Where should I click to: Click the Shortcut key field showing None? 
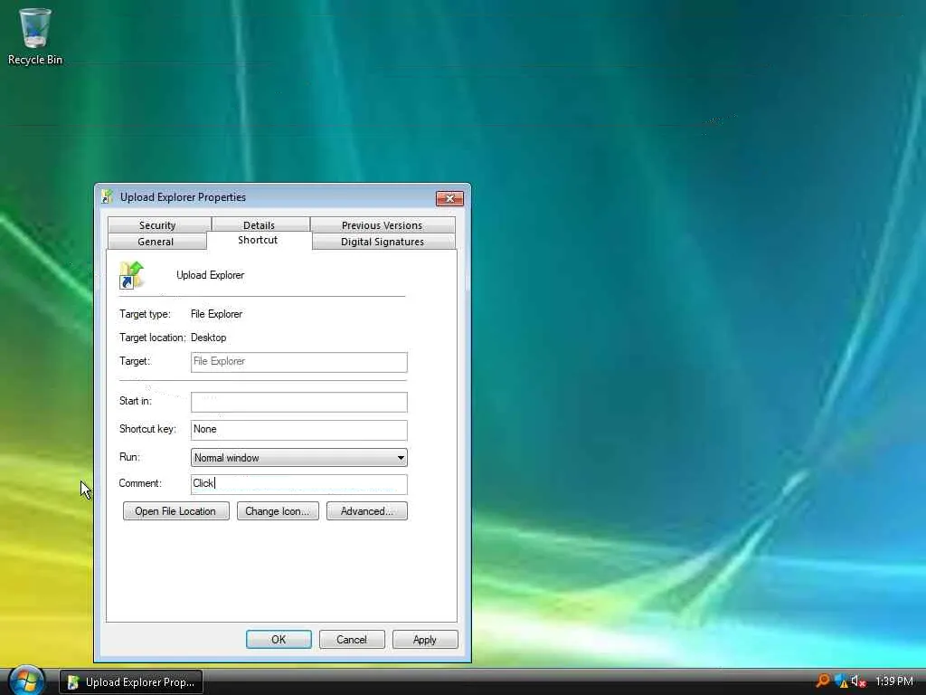click(298, 430)
